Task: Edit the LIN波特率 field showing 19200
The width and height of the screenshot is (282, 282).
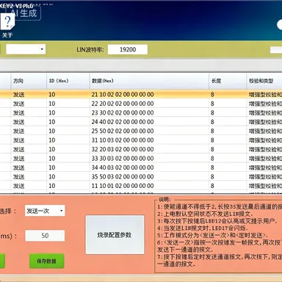Action: [128, 49]
